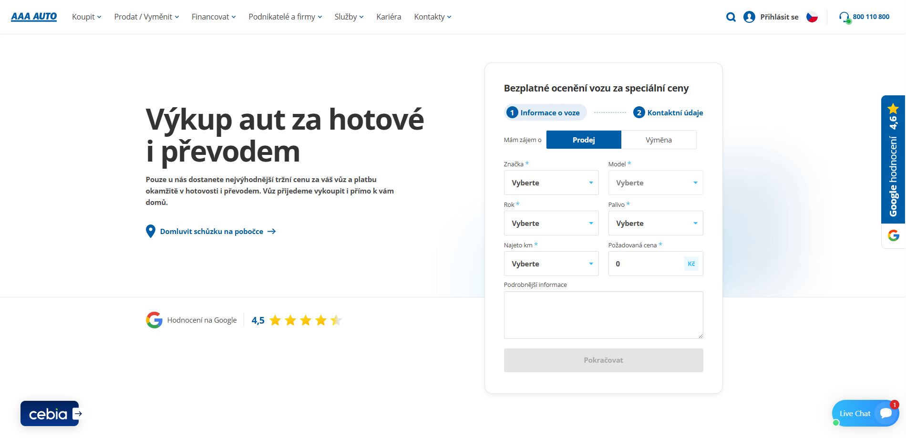This screenshot has height=438, width=906.
Task: Click the arrow after Domluvit schůzku
Action: pos(272,231)
